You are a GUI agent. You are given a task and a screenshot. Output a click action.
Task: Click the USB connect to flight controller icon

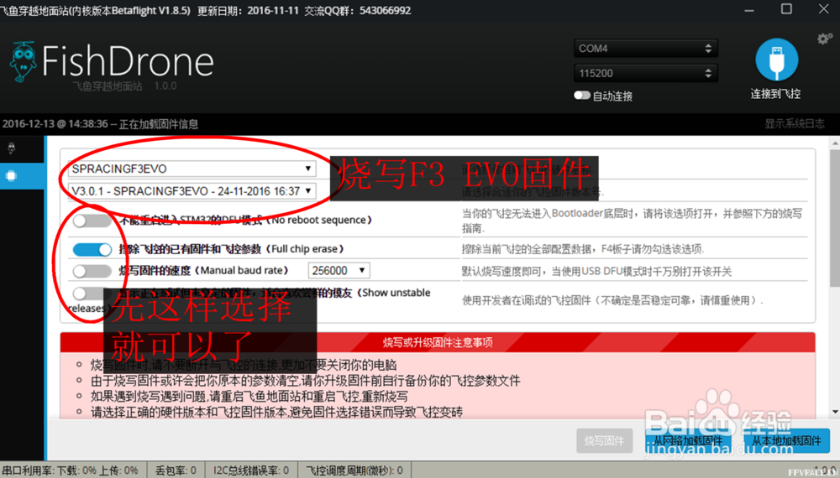[x=776, y=60]
